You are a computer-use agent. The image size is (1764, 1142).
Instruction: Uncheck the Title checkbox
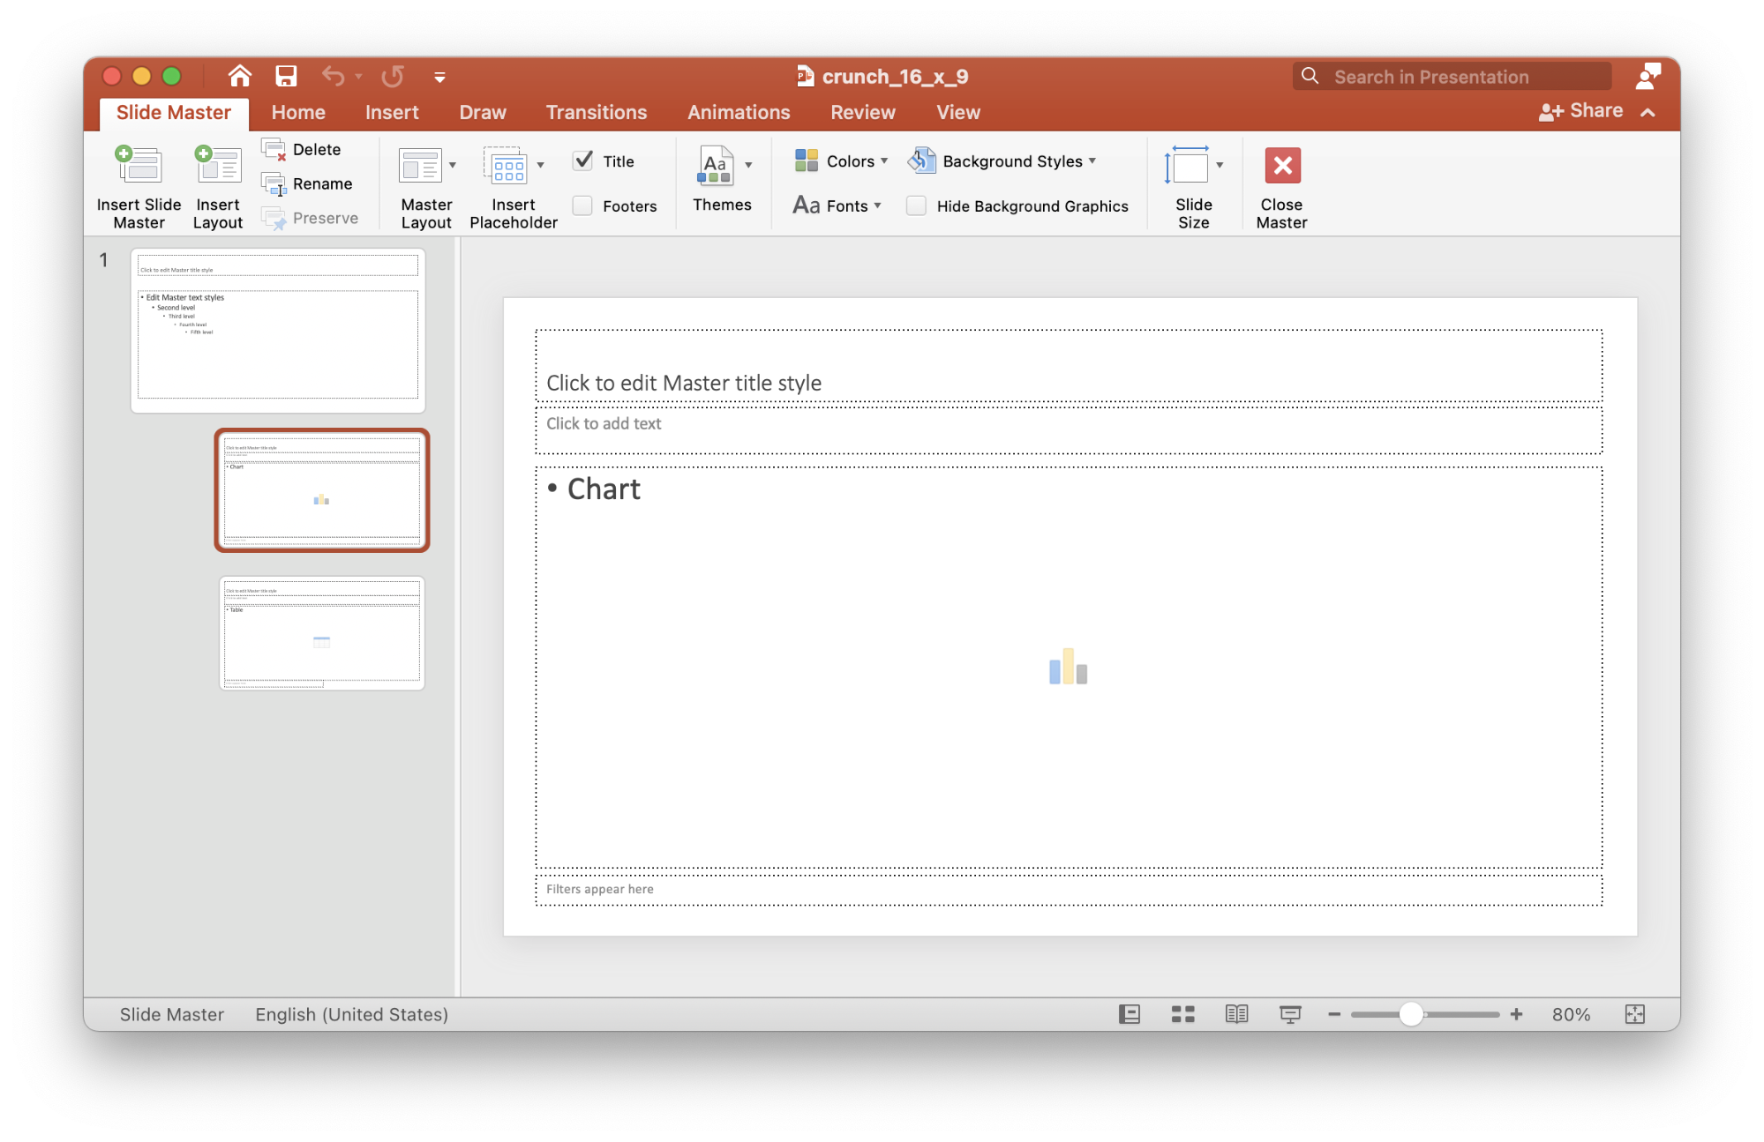[583, 160]
